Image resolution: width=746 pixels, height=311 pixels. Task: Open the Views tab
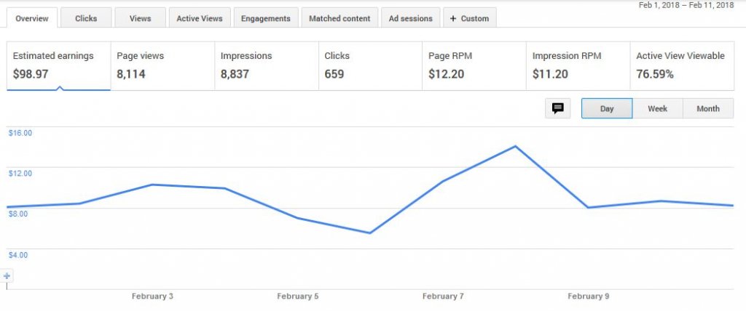(141, 18)
